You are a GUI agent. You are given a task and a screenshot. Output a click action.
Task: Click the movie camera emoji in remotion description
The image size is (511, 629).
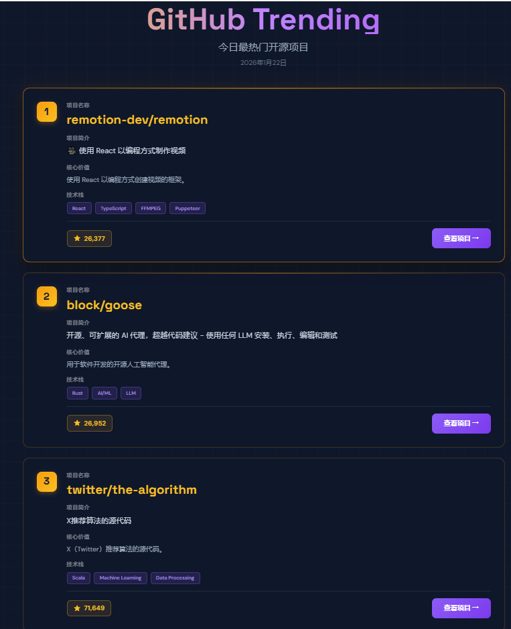click(71, 151)
